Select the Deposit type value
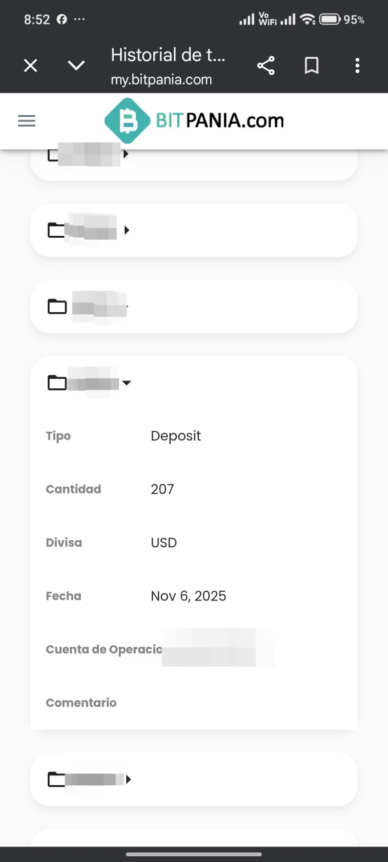 176,436
